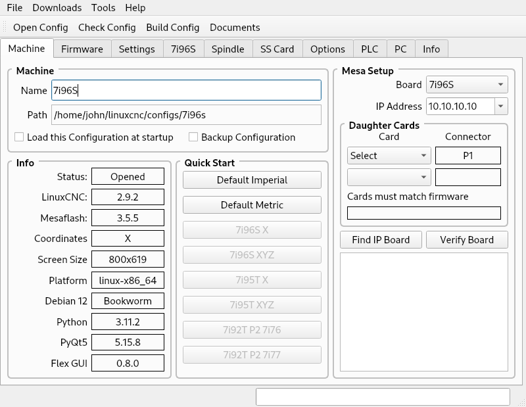Click the IP Address field 10.10.10.10
Image resolution: width=526 pixels, height=407 pixels.
[460, 107]
